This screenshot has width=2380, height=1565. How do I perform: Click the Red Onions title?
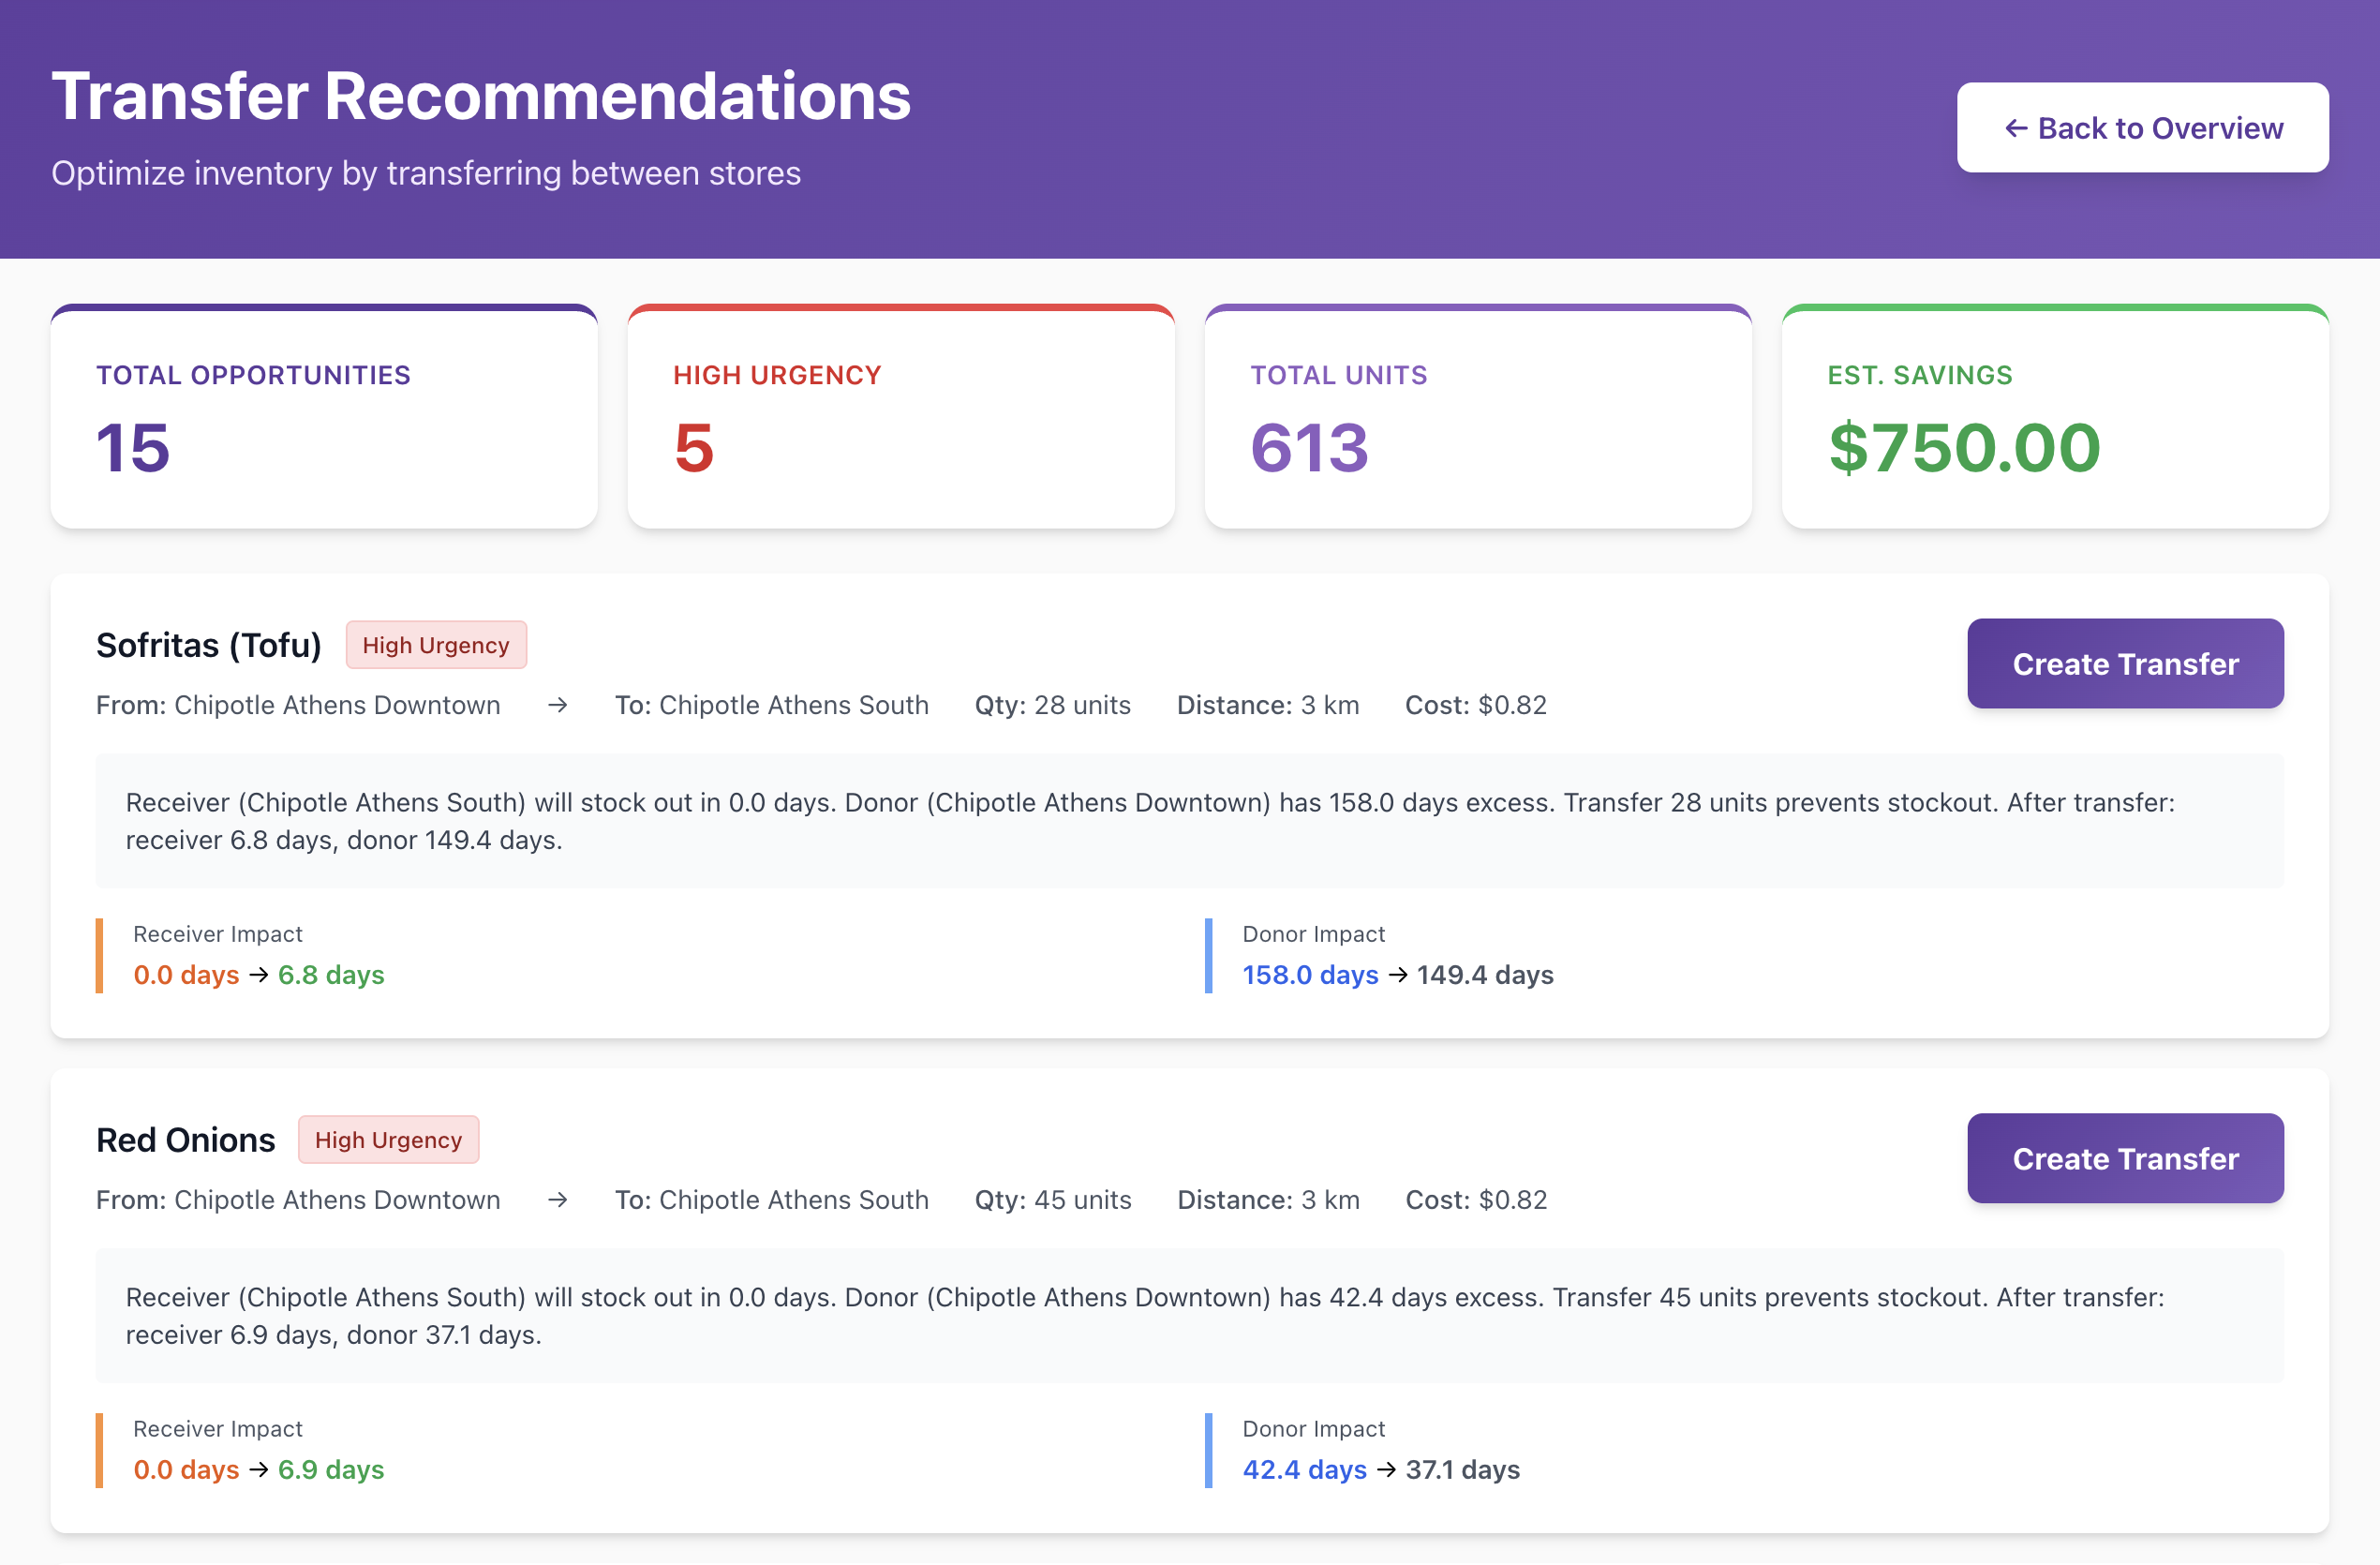(185, 1140)
